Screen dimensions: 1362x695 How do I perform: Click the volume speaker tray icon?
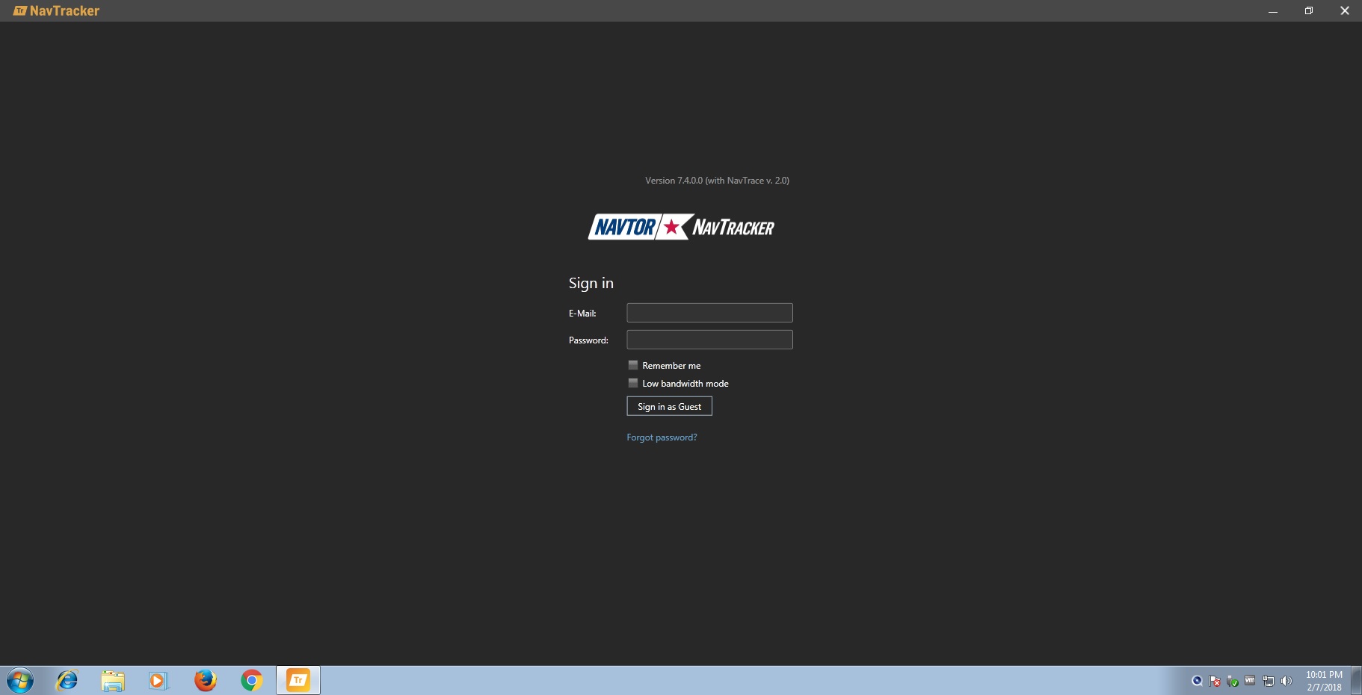(x=1286, y=681)
